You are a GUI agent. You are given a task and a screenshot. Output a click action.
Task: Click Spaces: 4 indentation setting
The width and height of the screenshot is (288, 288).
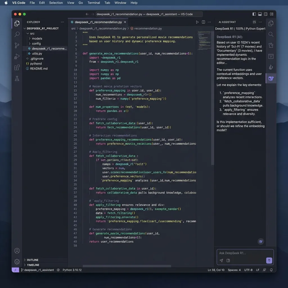coord(234,270)
